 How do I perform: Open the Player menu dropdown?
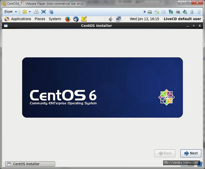(x=11, y=12)
